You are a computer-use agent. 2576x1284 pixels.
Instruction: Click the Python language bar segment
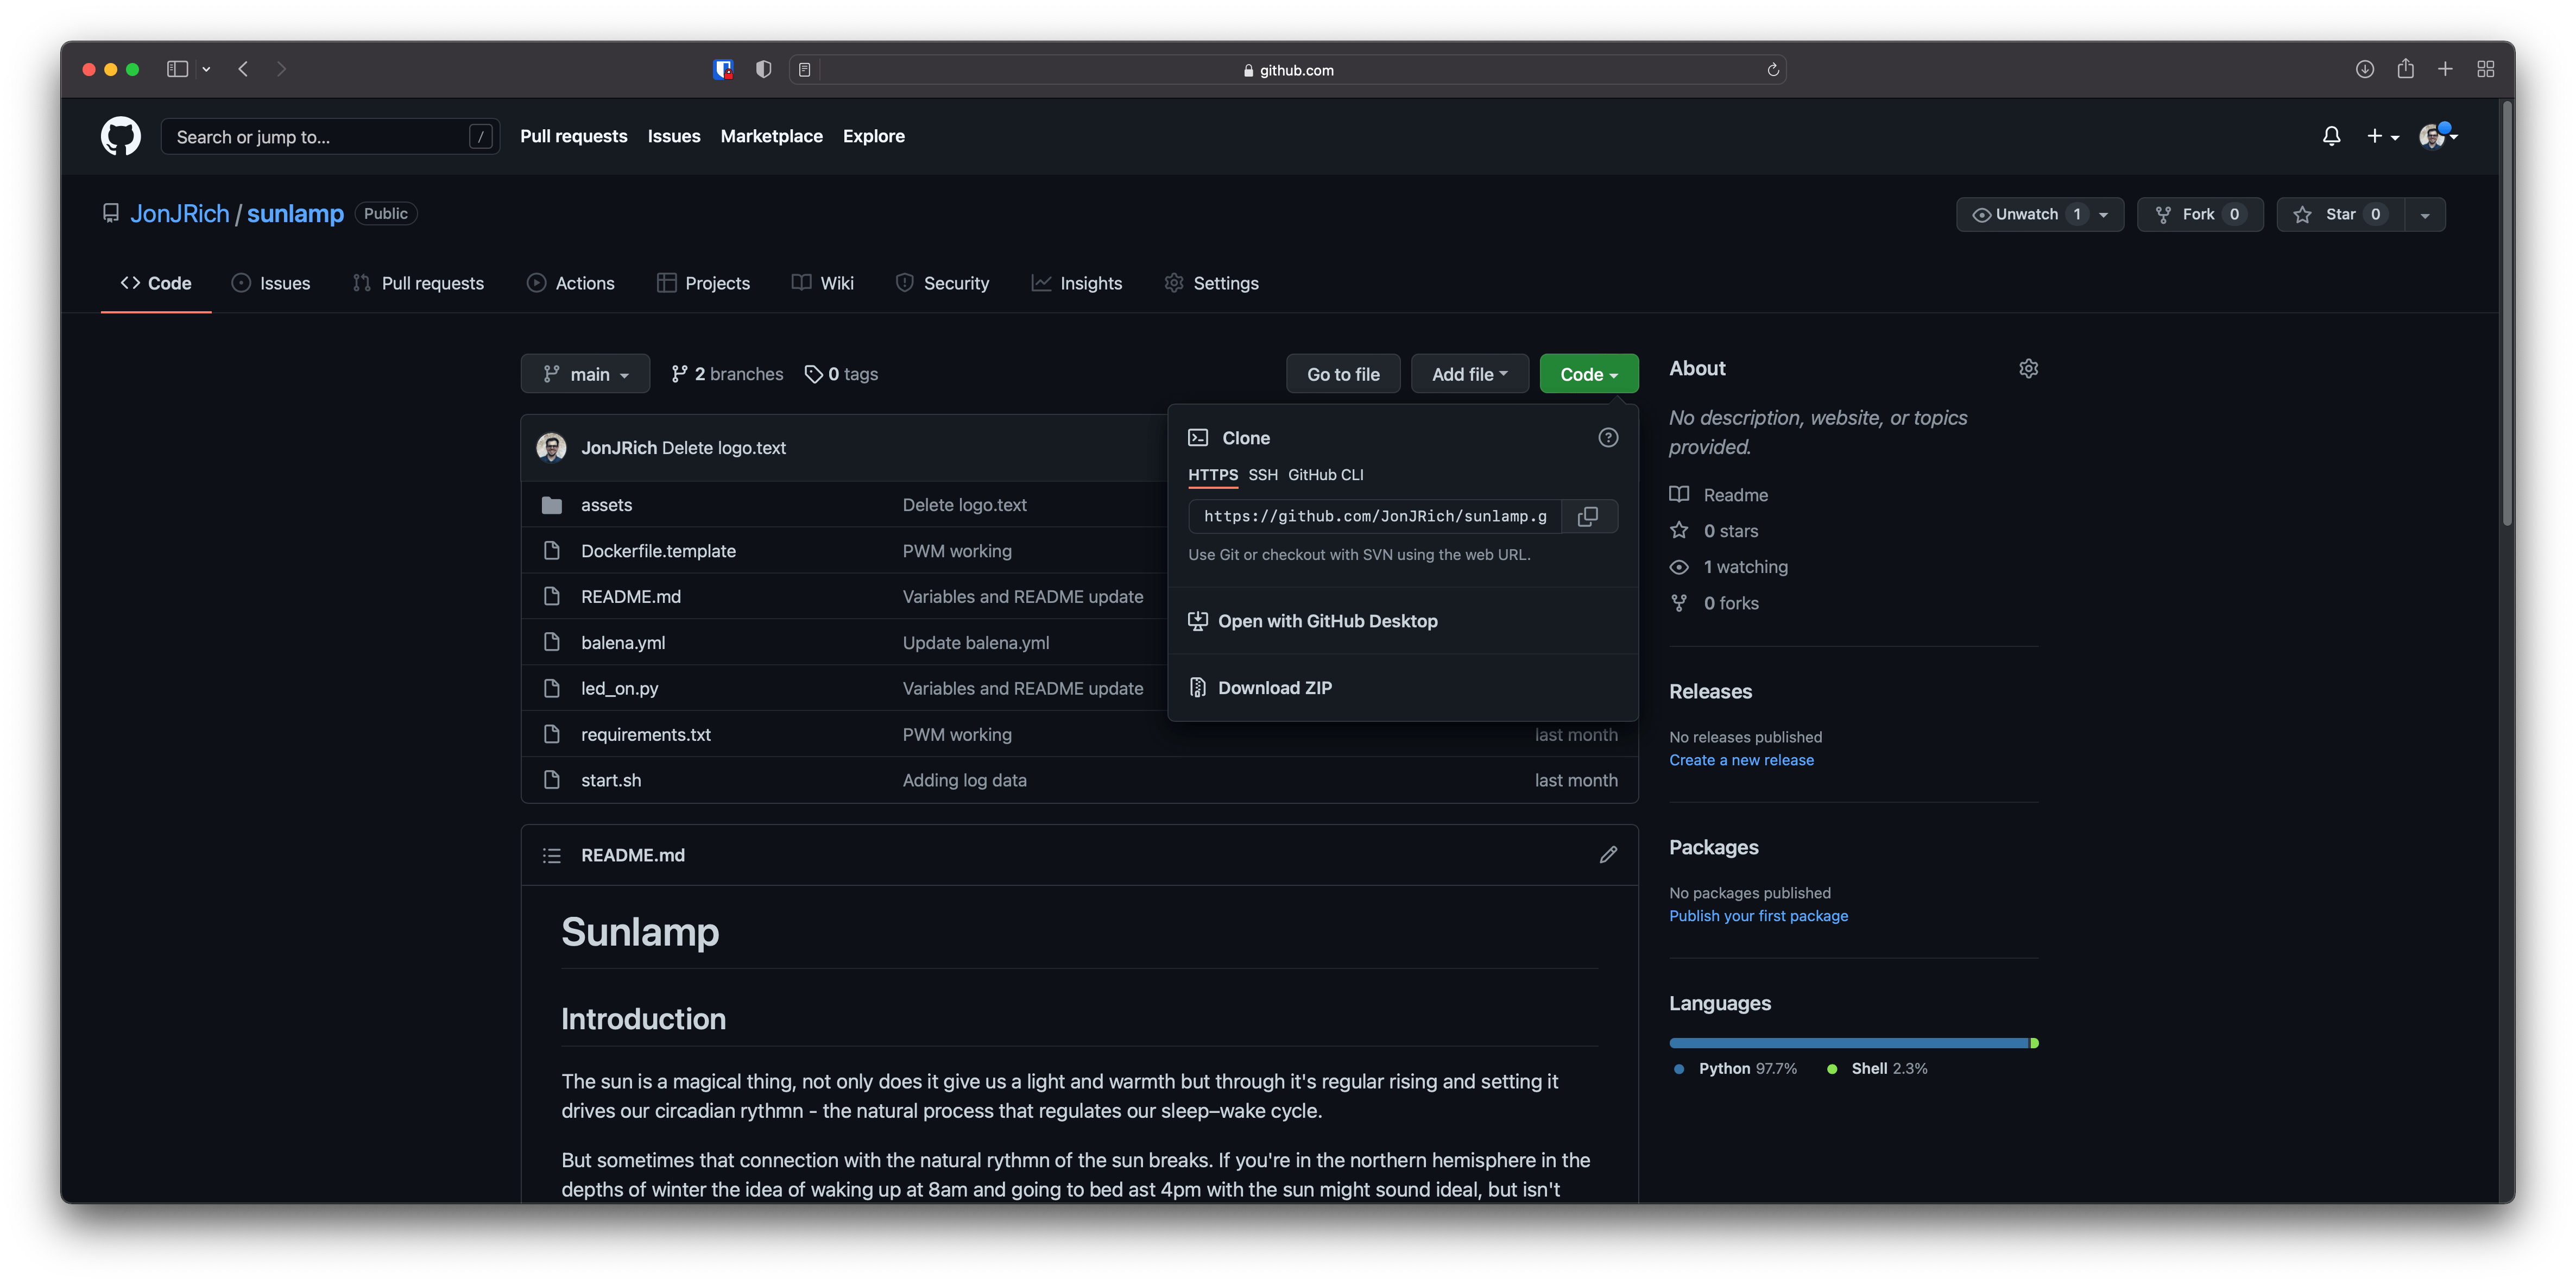point(1848,1043)
